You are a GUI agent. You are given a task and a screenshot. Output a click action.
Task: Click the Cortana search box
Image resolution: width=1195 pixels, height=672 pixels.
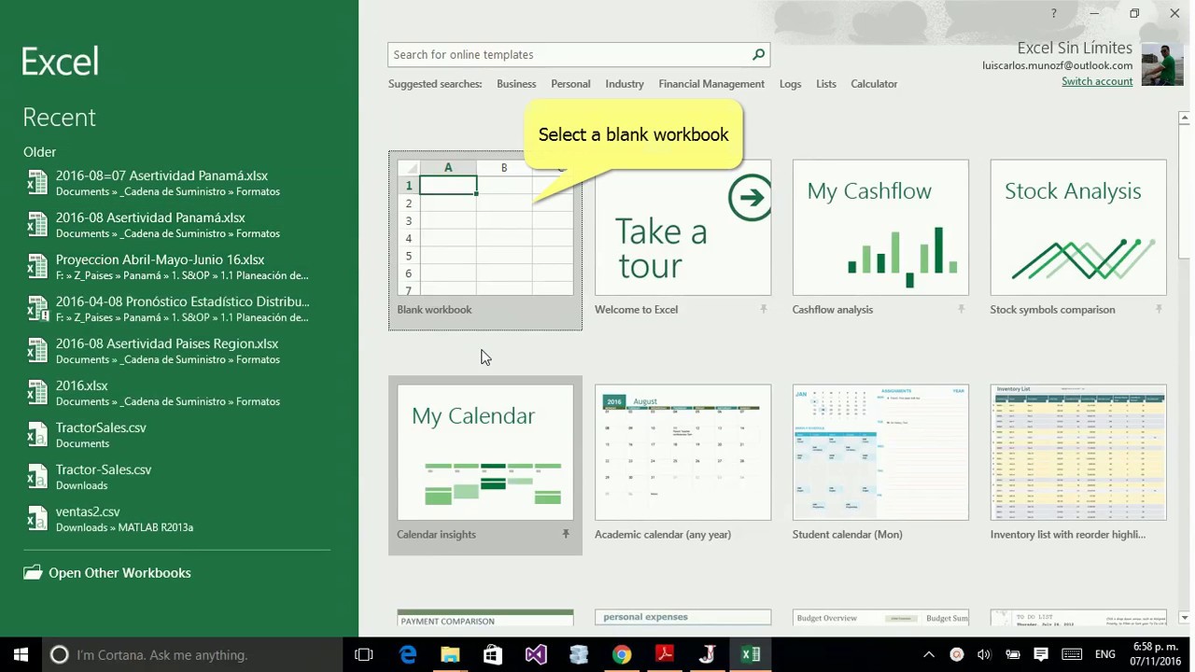(x=192, y=654)
